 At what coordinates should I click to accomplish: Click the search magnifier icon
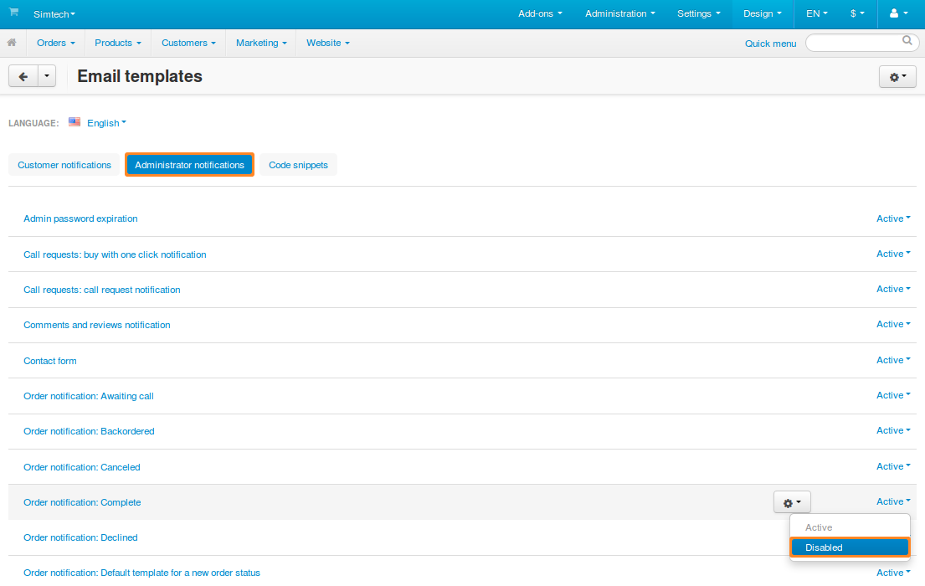[x=907, y=41]
